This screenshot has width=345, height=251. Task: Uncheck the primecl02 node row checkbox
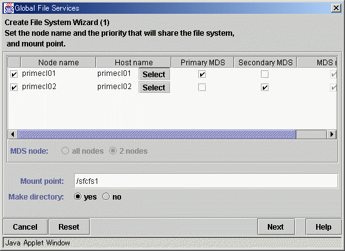(x=14, y=88)
